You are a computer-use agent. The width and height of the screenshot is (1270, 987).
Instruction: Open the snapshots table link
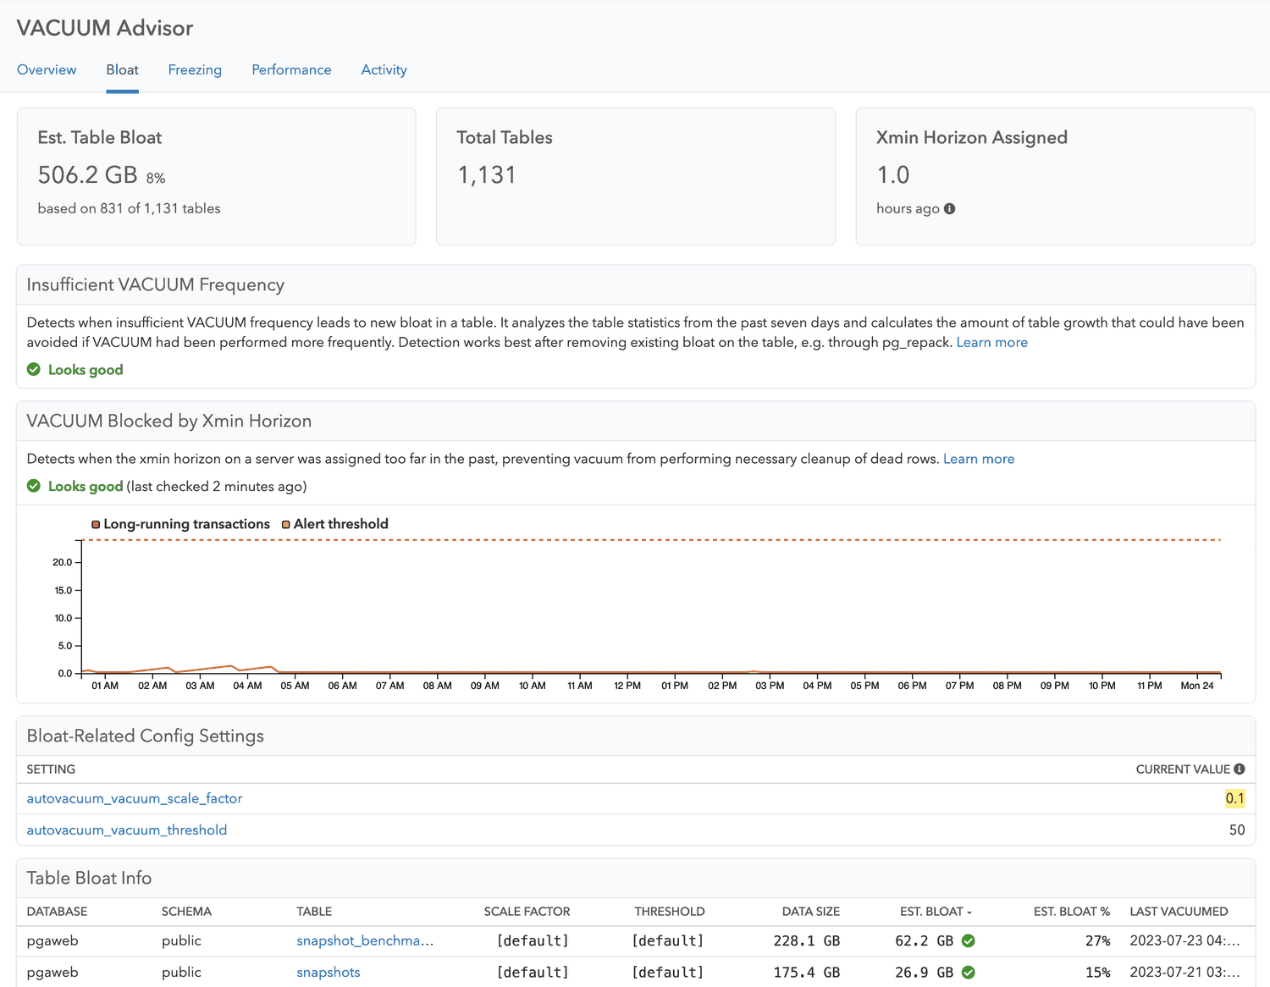pos(329,973)
